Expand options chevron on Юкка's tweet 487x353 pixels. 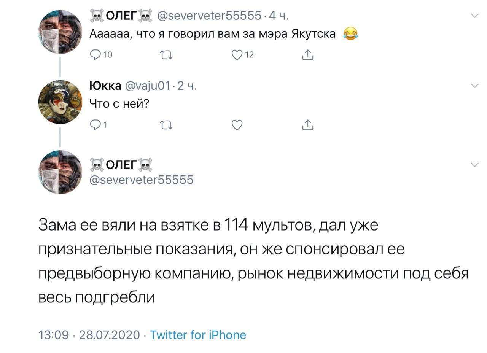[x=475, y=86]
